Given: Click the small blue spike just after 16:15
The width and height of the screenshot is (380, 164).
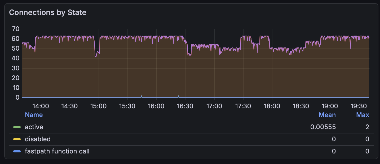Looking at the screenshot, I should tap(179, 96).
